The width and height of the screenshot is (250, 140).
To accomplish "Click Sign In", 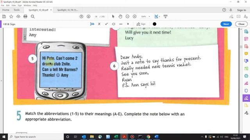I will [241, 10].
